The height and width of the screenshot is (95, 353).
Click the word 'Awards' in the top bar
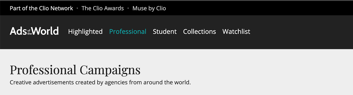click(114, 8)
